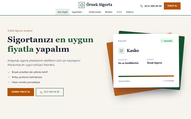191x119 pixels.
Task: Click the 7 / 24 Destek text
Action: coord(168,81)
